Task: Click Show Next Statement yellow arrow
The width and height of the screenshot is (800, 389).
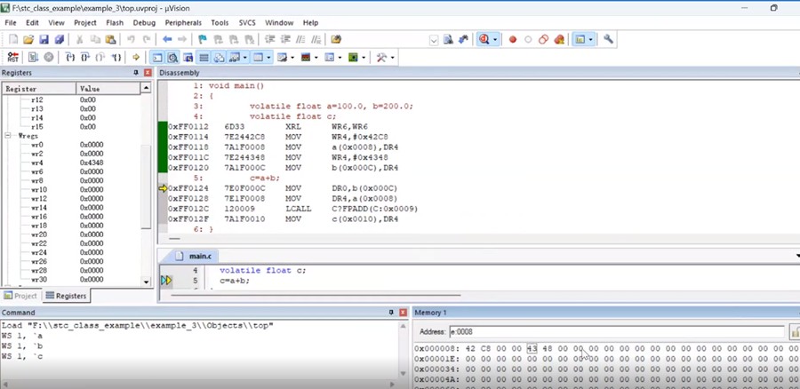Action: 136,58
